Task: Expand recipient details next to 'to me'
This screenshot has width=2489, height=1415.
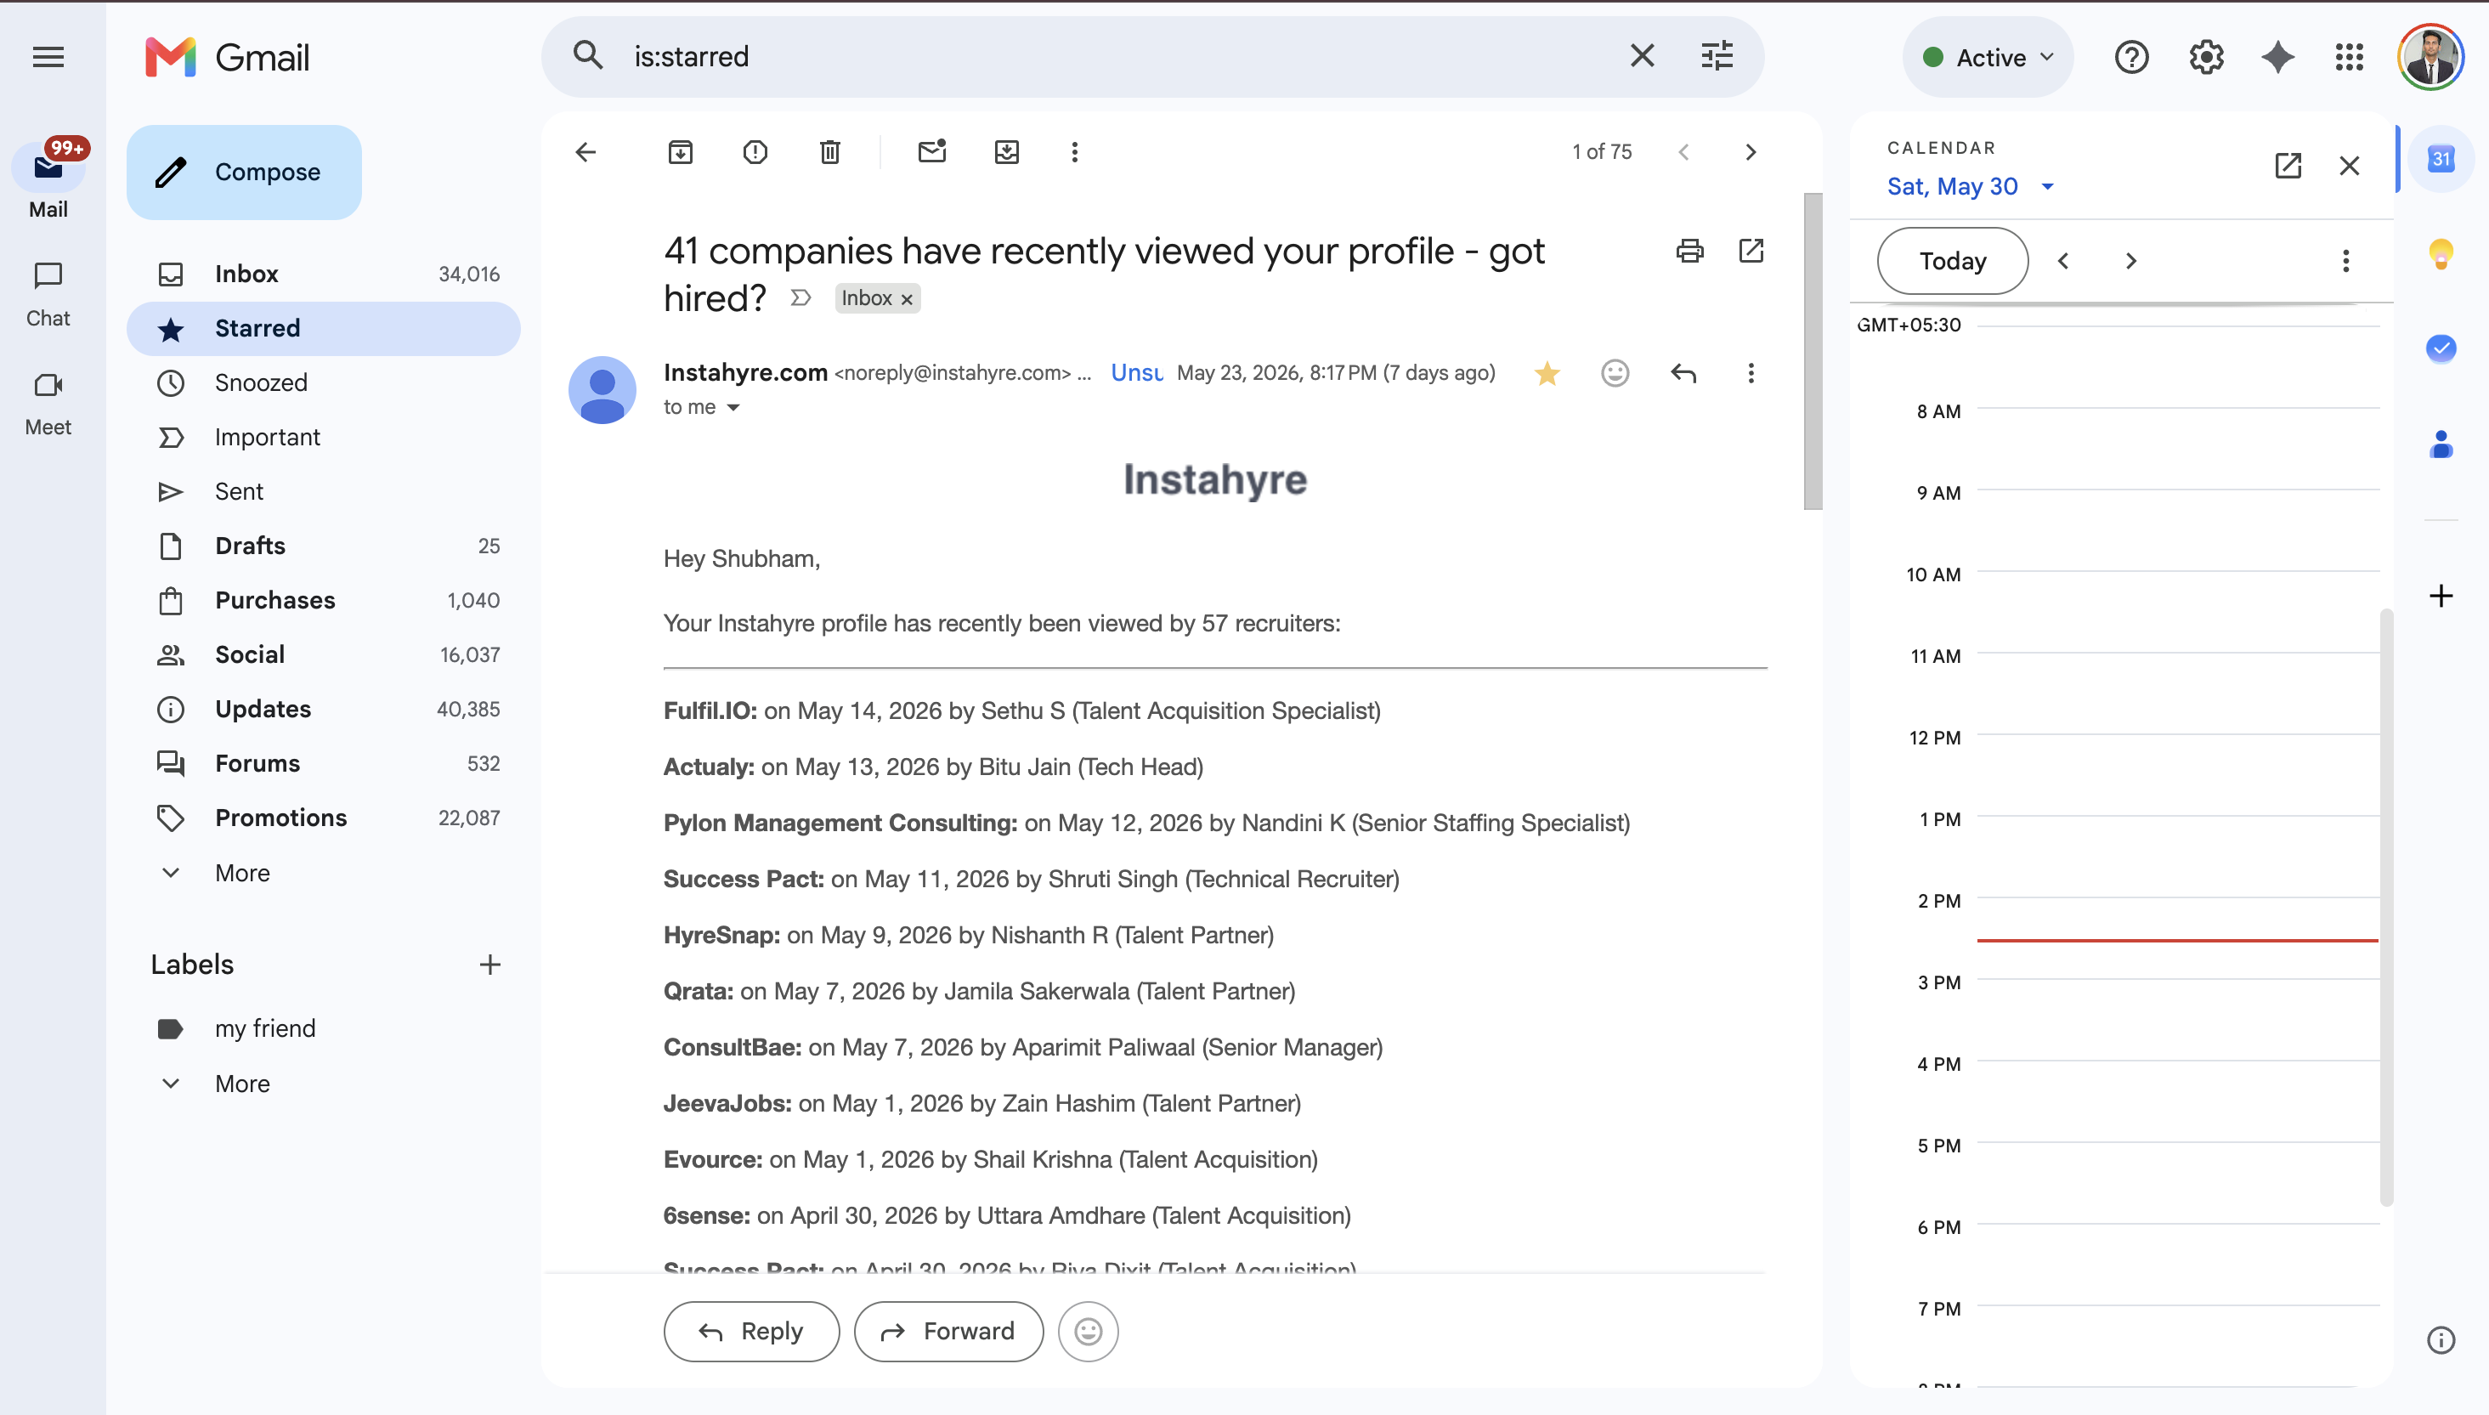Action: (733, 407)
